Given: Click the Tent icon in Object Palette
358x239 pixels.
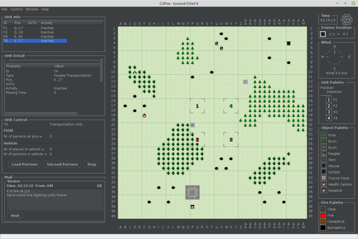Looking at the screenshot, I should tap(324, 159).
